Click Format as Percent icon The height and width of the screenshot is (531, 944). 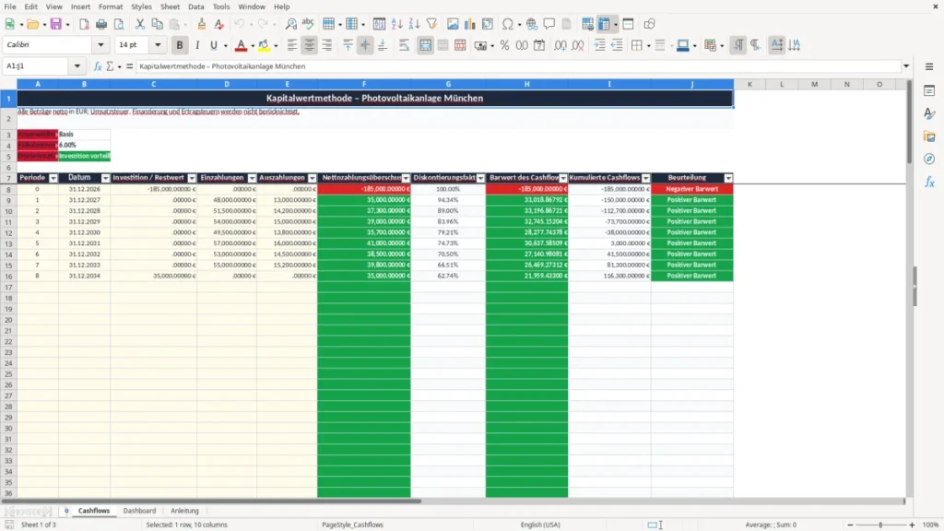click(504, 45)
